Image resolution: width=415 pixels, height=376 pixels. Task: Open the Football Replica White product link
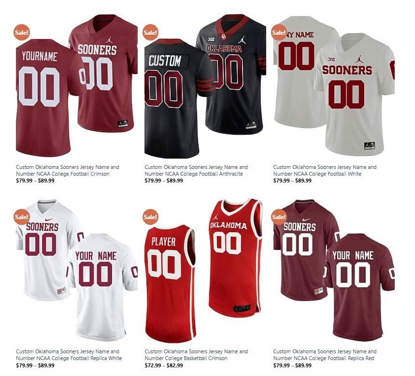[69, 355]
